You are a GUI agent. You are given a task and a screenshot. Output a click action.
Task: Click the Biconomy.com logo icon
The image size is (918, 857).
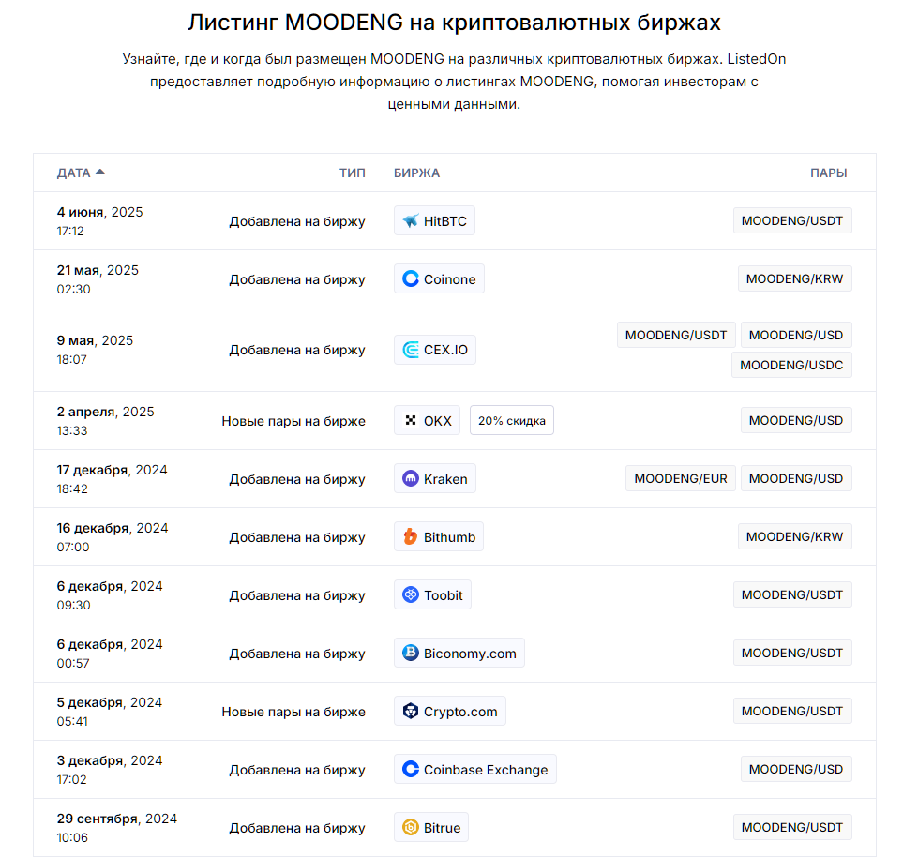[411, 654]
